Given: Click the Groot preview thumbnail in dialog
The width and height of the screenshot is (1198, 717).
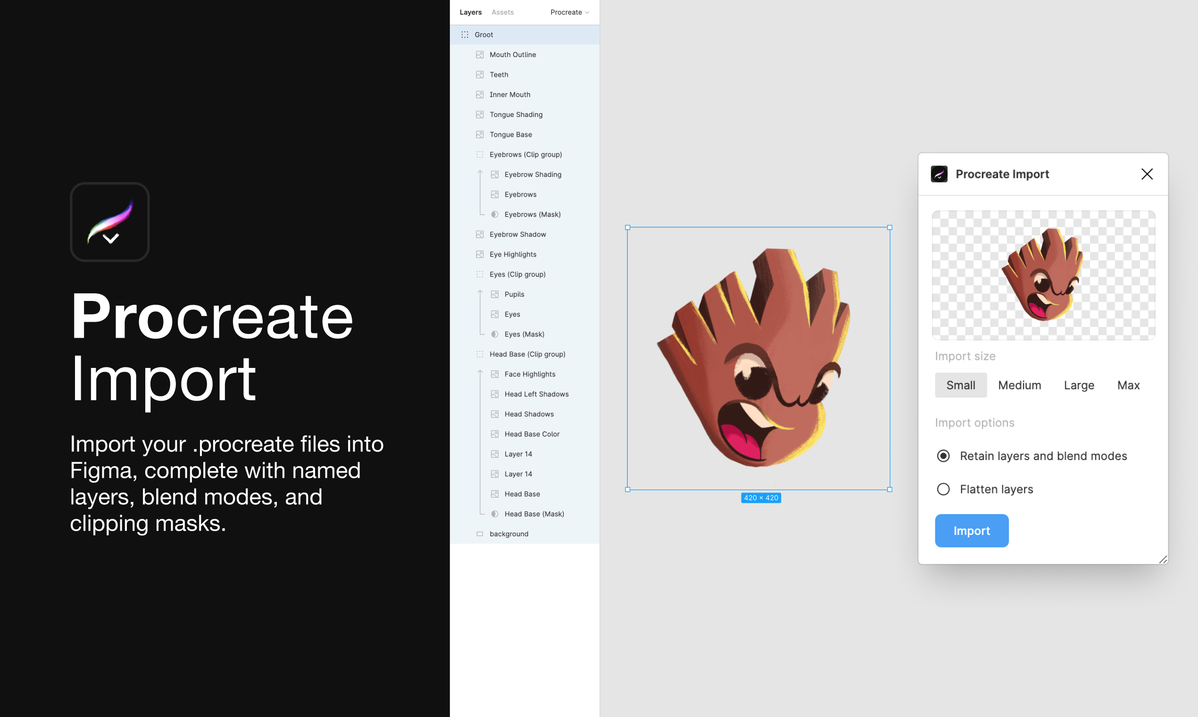Looking at the screenshot, I should point(1043,275).
